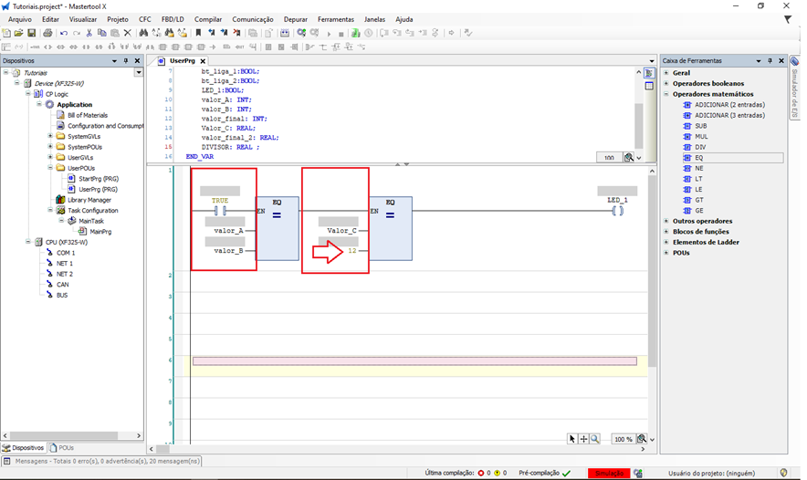Click the Save icon in the toolbar
Viewport: 807px width, 480px height.
(32, 33)
